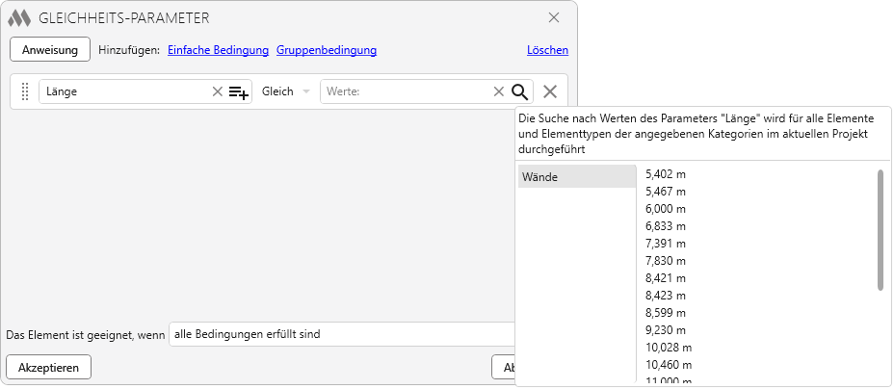Pick the 8,423 m entry
Screen dimensions: 894x389
666,296
